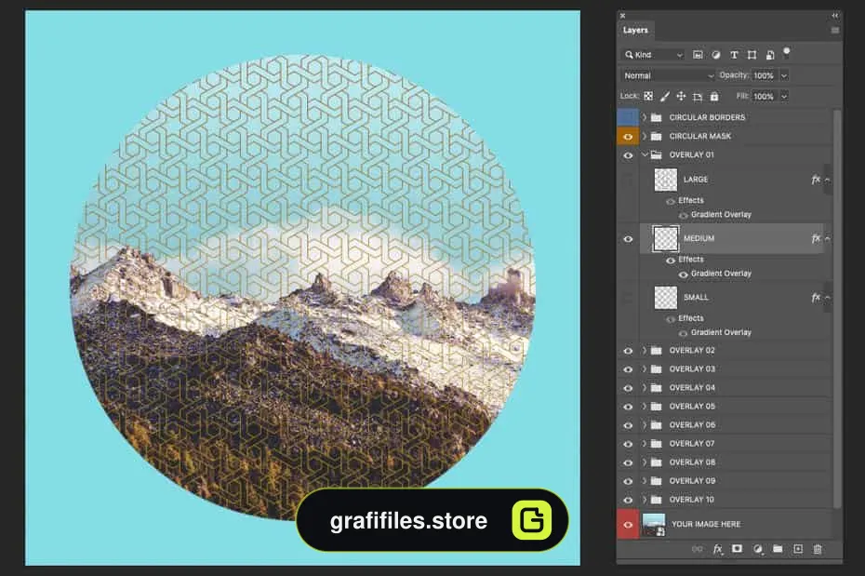Screen dimensions: 865x576
Task: Create new group folder icon
Action: pos(778,548)
